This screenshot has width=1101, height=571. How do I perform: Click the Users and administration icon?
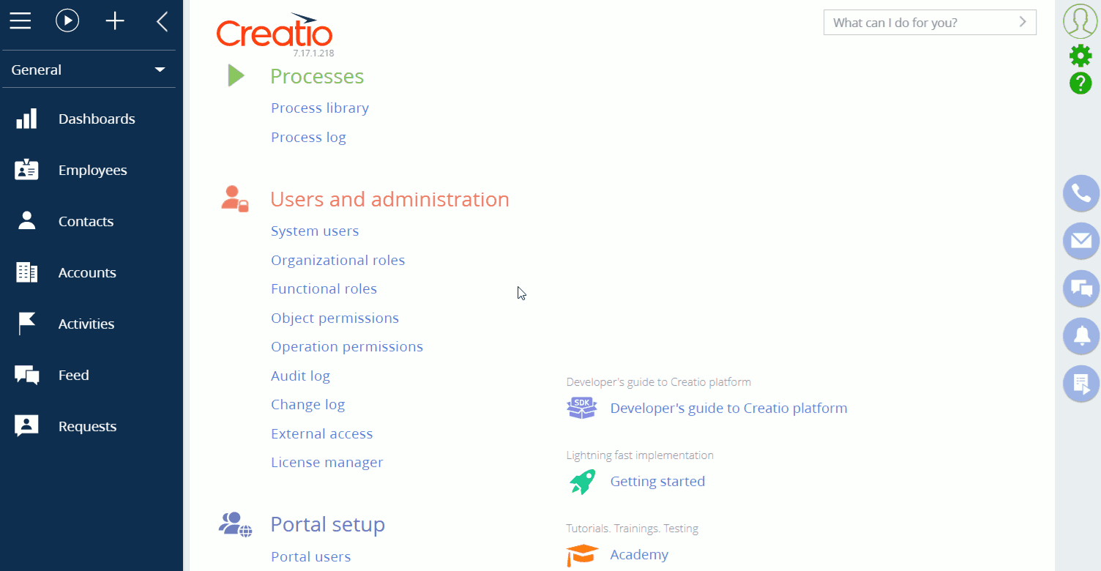click(234, 199)
